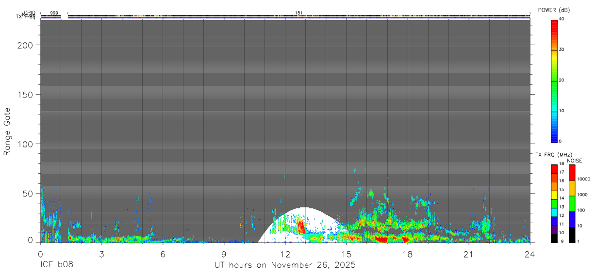
Task: Pick the red top swatch of noise scale
Action: [572, 173]
